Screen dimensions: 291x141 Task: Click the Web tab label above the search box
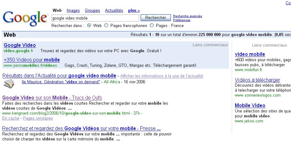pyautogui.click(x=57, y=10)
